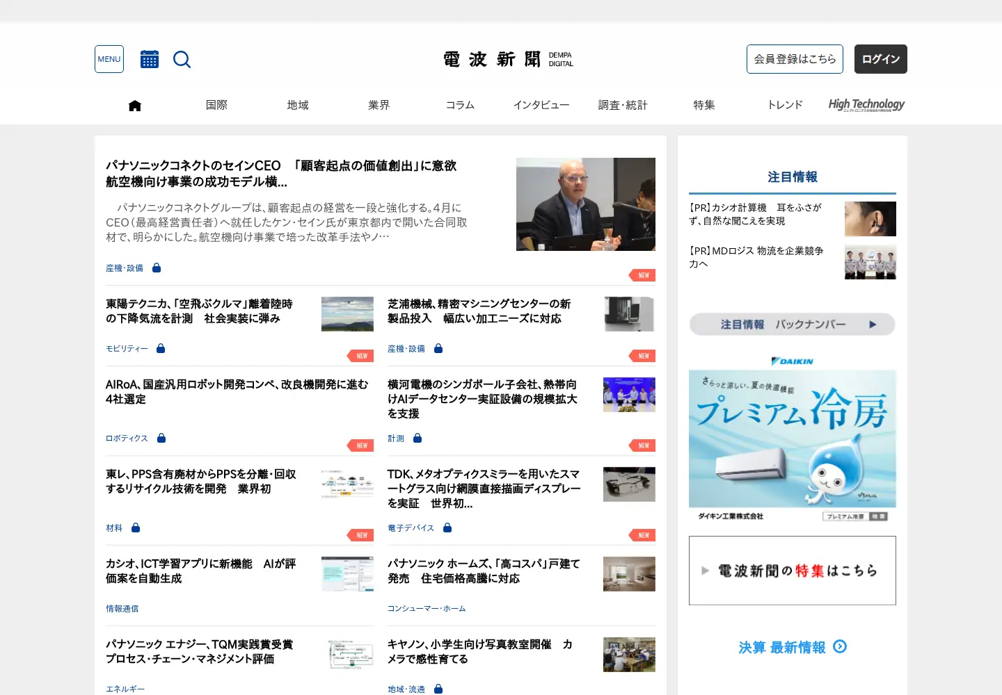This screenshot has height=695, width=1002.
Task: Click the 電波新聞の特集はこちら banner
Action: point(793,571)
